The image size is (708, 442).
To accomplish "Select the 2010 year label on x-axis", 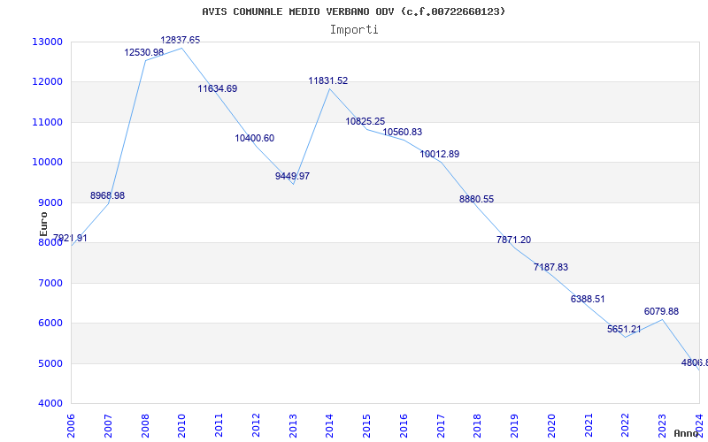I will pyautogui.click(x=182, y=425).
